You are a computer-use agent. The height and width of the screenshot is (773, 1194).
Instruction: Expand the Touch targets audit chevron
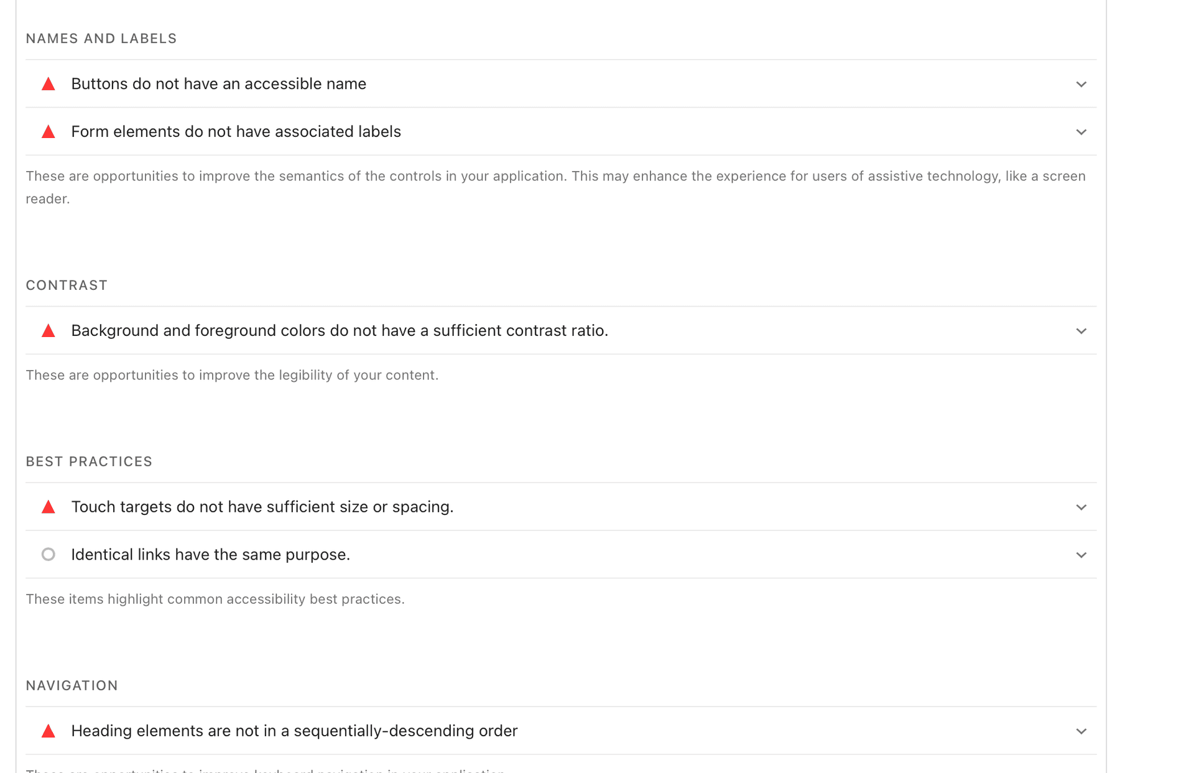pyautogui.click(x=1081, y=507)
